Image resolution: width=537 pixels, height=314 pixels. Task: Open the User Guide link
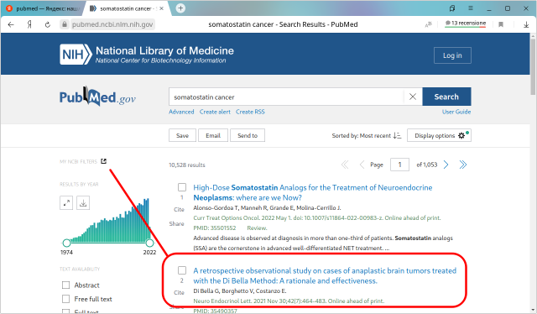(456, 112)
